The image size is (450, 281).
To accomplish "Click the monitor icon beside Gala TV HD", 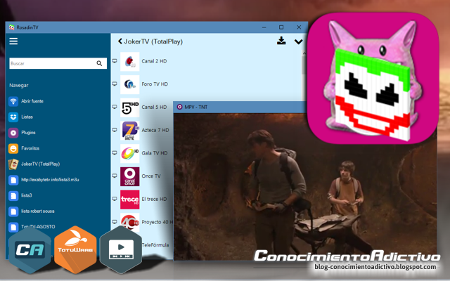I will (x=115, y=153).
